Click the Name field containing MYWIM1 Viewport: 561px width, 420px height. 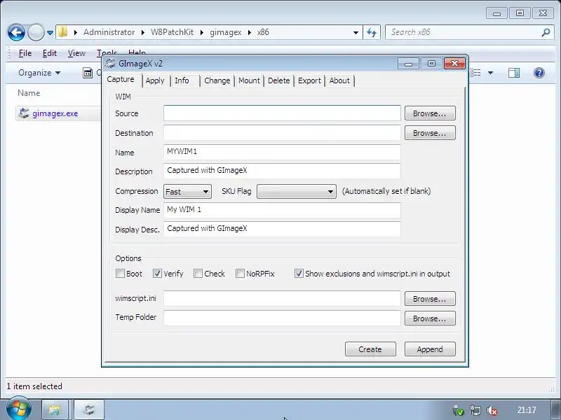(x=282, y=152)
